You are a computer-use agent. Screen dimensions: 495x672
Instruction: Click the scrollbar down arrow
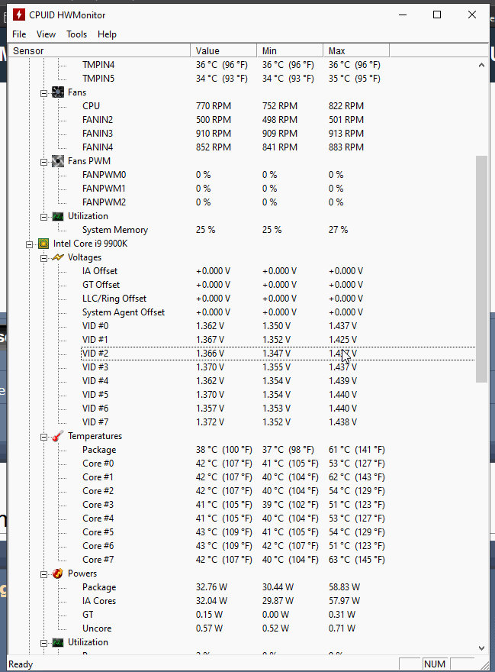[481, 648]
